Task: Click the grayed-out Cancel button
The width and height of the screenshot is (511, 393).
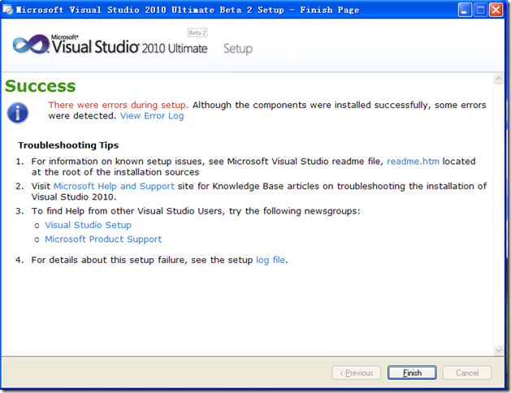Action: (467, 373)
